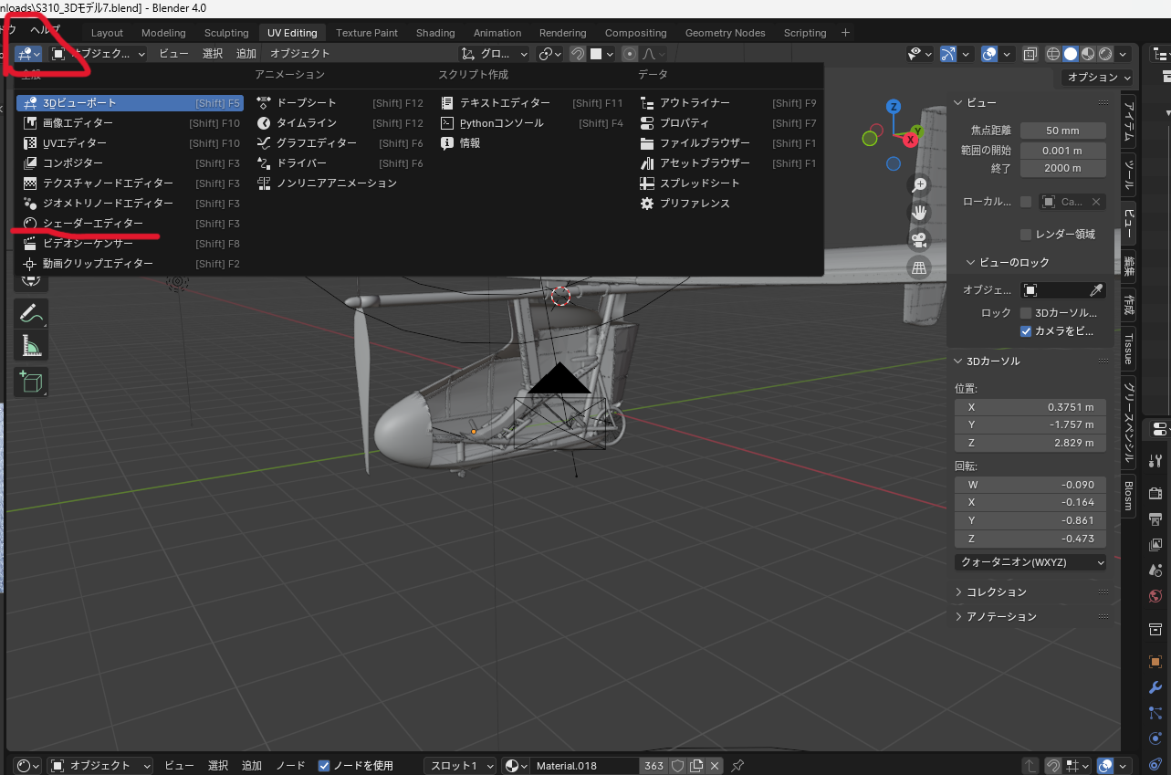Open the クォータニオン(WXYZ) rotation mode dropdown
This screenshot has width=1171, height=775.
[x=1030, y=562]
